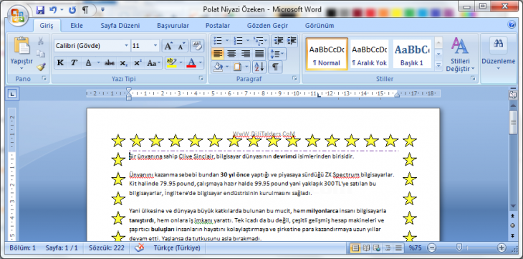Viewport: 523px width, 259px height.
Task: Open Customize Quick Access Toolbar arrow
Action: (102, 10)
